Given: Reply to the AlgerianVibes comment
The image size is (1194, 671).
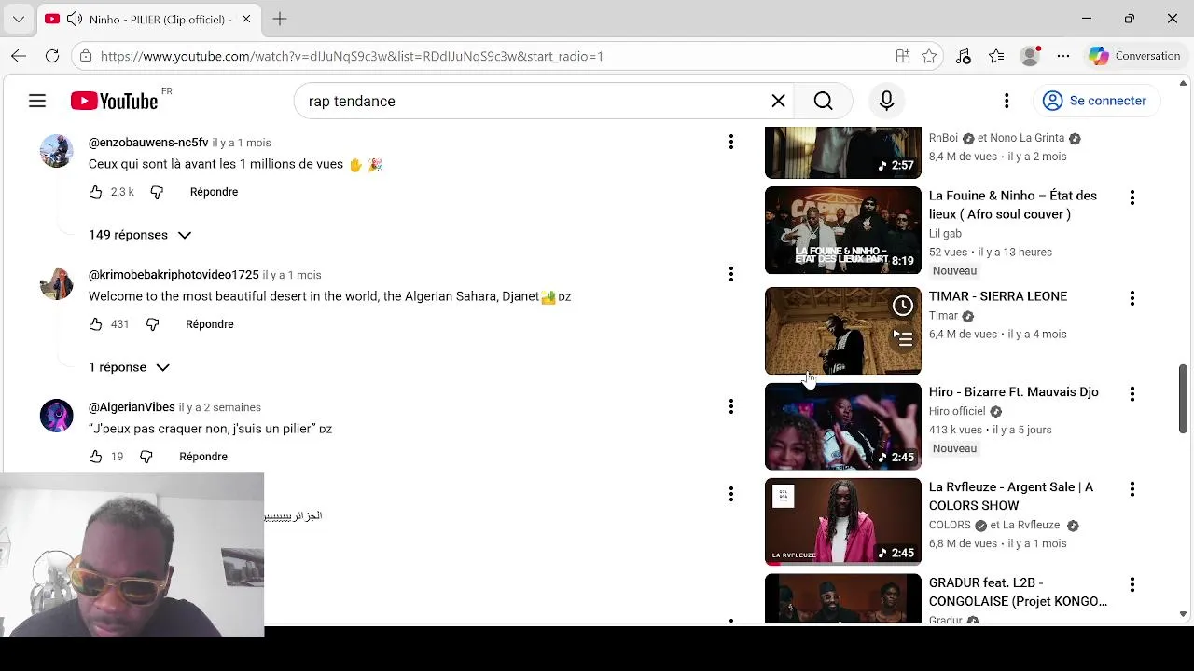Looking at the screenshot, I should [x=203, y=457].
